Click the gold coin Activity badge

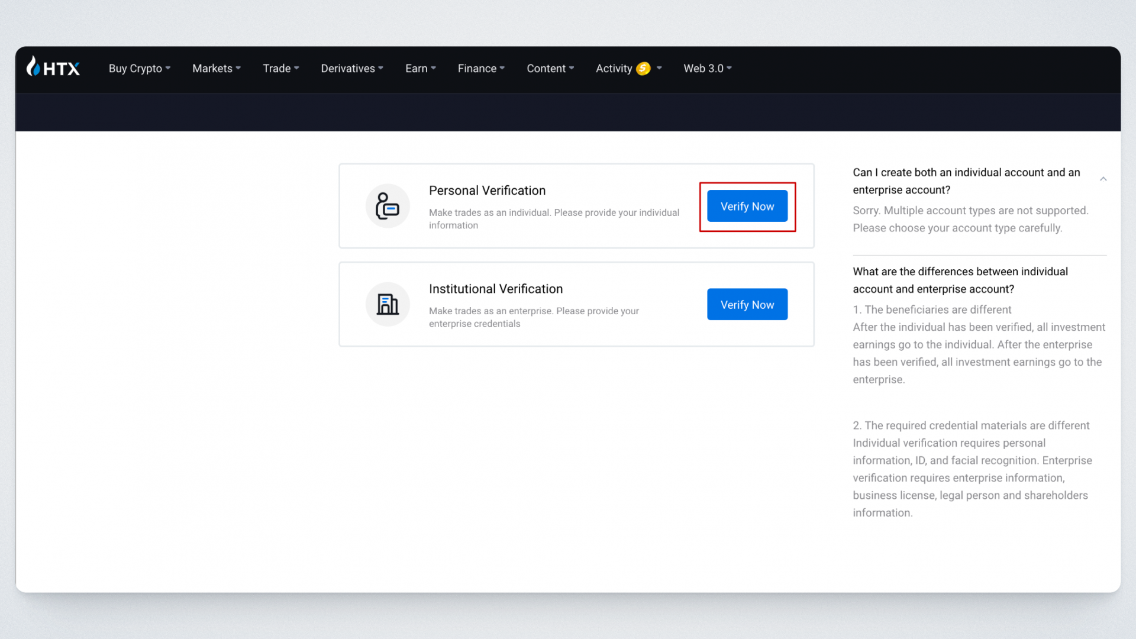pos(643,69)
